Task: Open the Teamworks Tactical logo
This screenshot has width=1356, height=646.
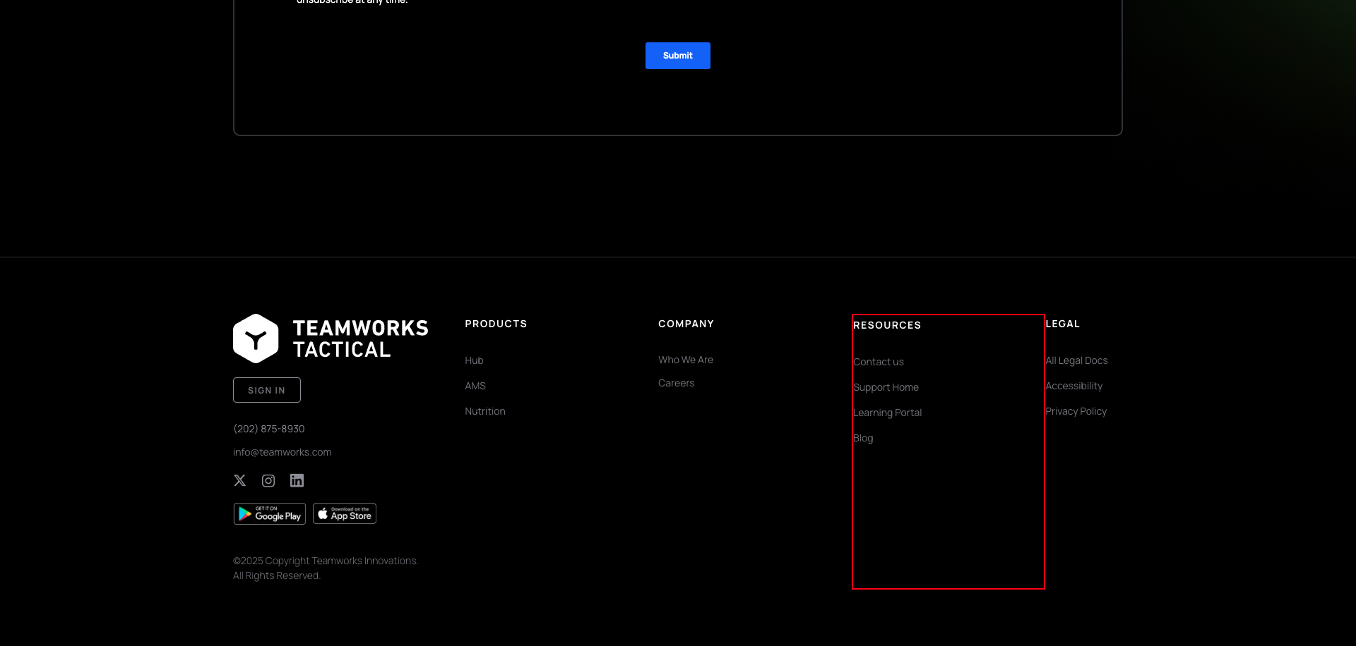Action: [330, 337]
